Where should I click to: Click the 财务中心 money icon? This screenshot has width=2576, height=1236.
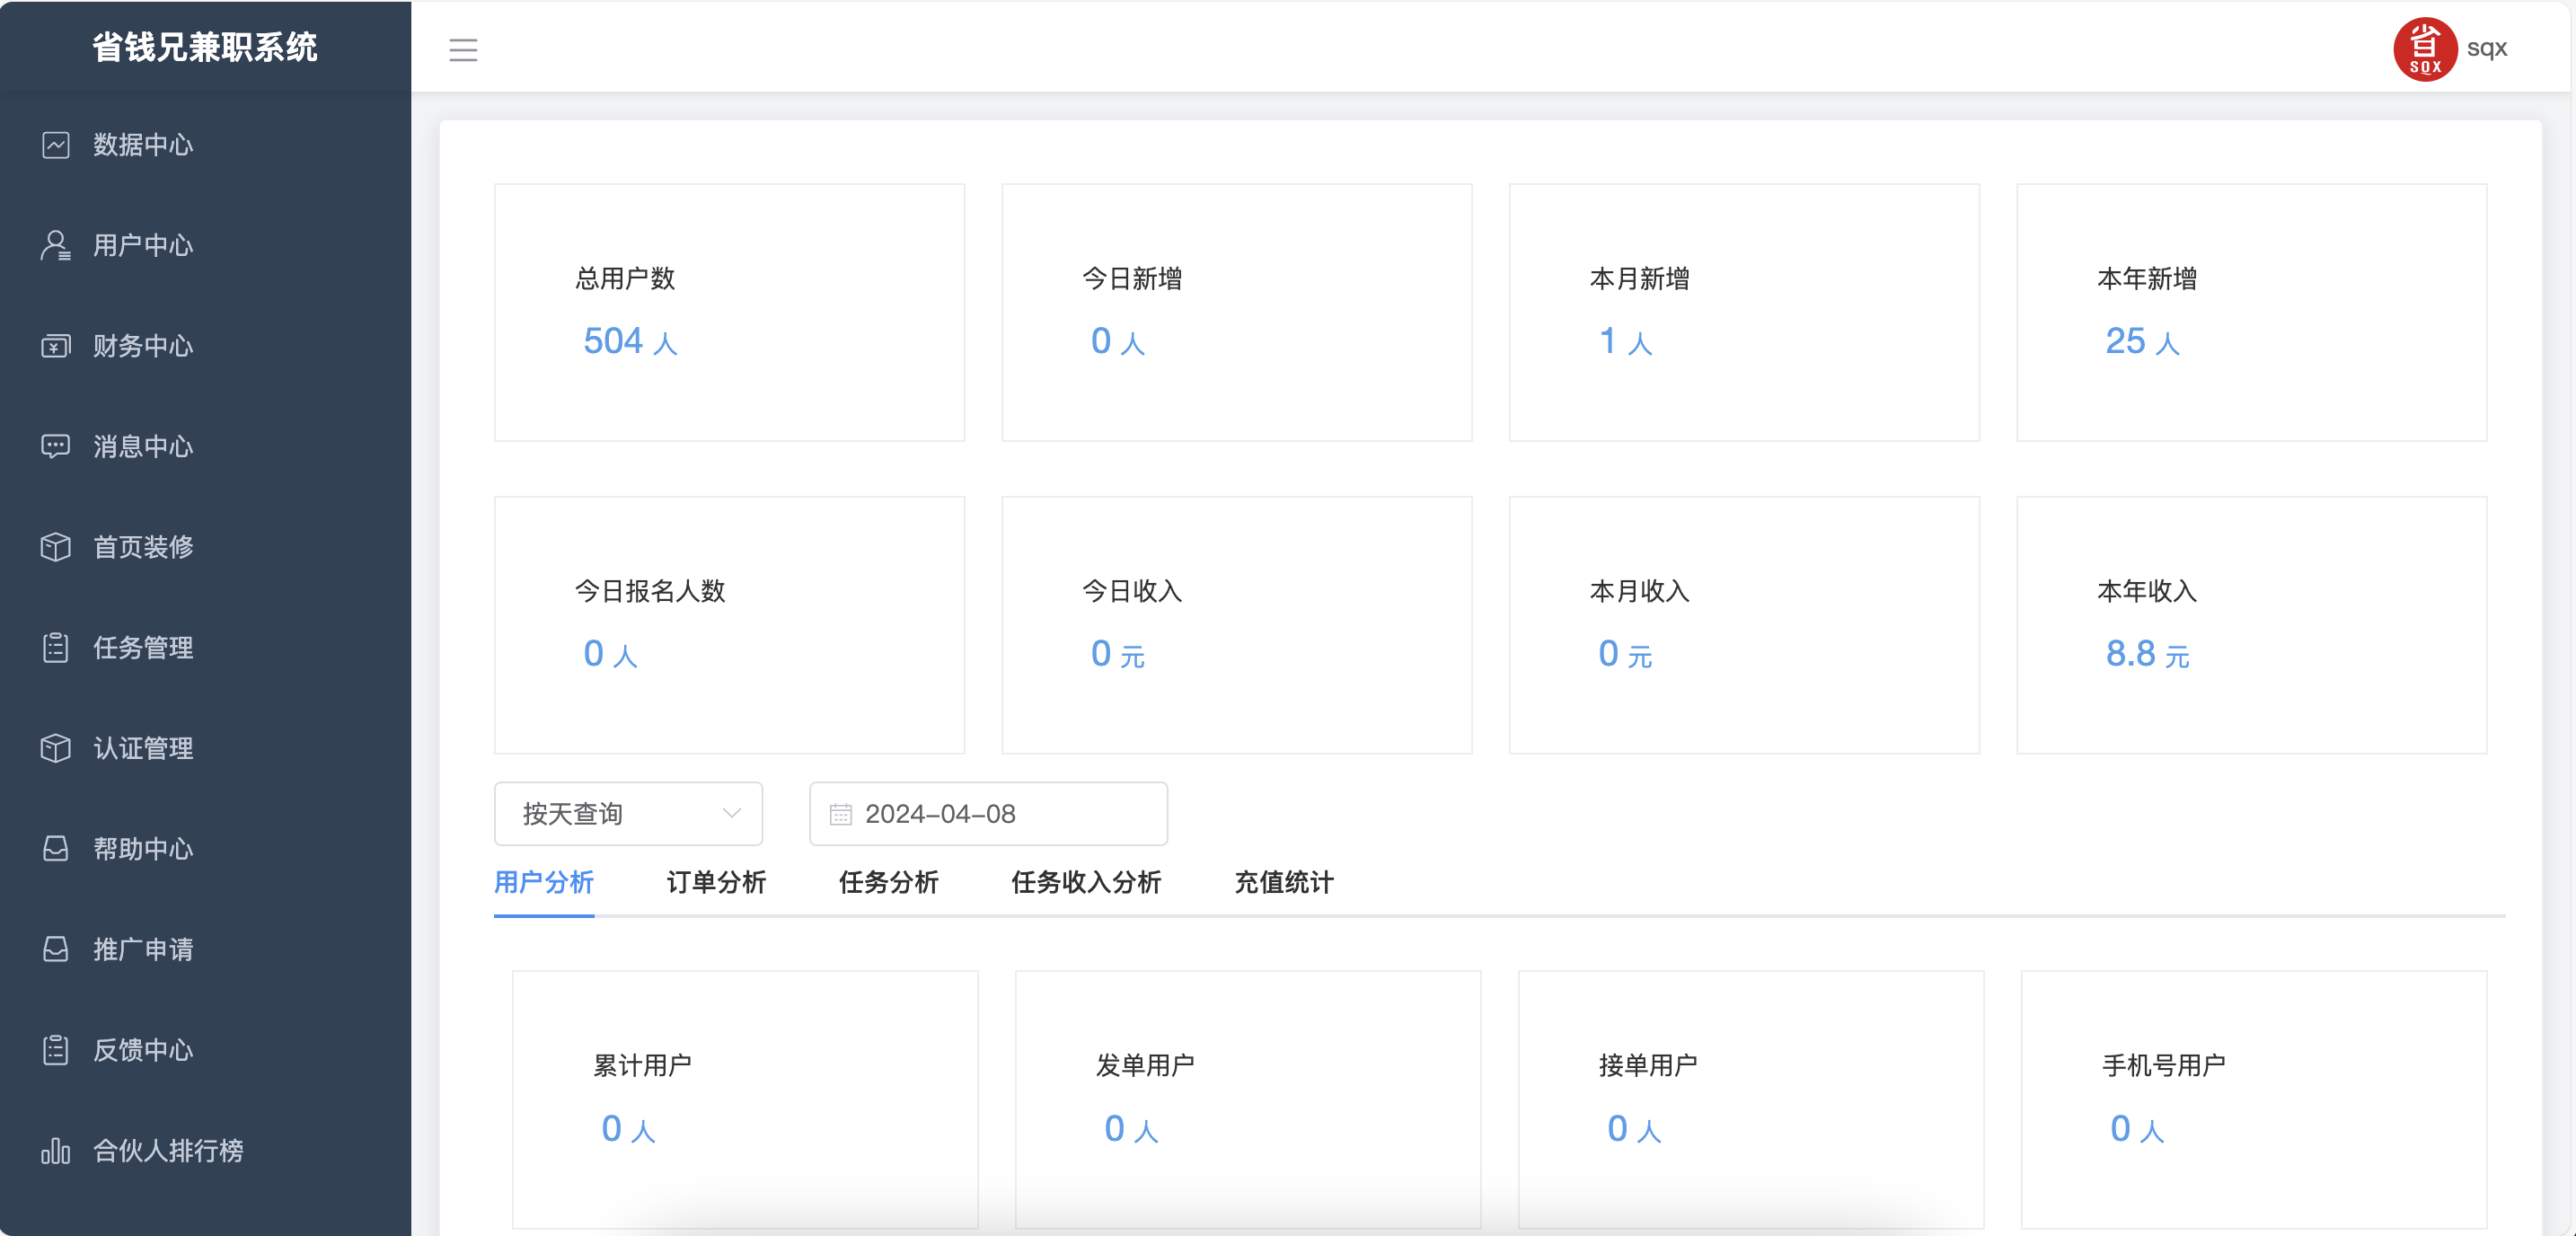click(x=56, y=346)
